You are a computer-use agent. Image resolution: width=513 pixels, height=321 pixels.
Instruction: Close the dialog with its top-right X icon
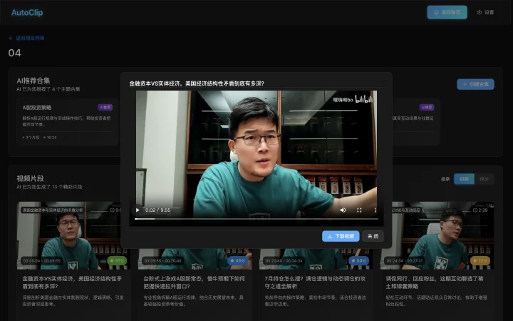[x=383, y=81]
